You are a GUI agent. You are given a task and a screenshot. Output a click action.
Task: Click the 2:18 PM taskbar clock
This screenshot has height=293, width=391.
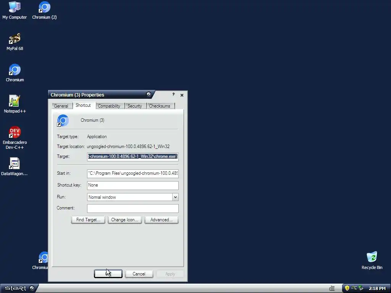(377, 288)
